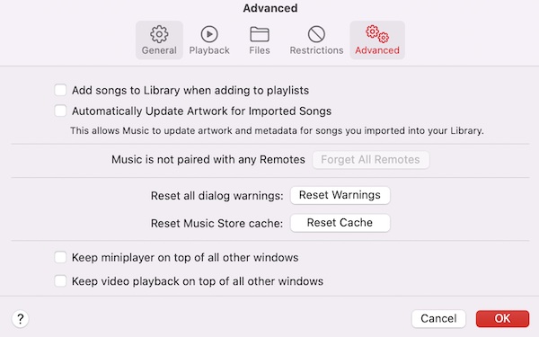Go to the Files tab label
This screenshot has width=539, height=337.
(260, 50)
